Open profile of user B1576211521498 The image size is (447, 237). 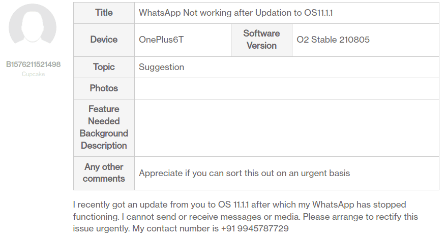tap(34, 64)
